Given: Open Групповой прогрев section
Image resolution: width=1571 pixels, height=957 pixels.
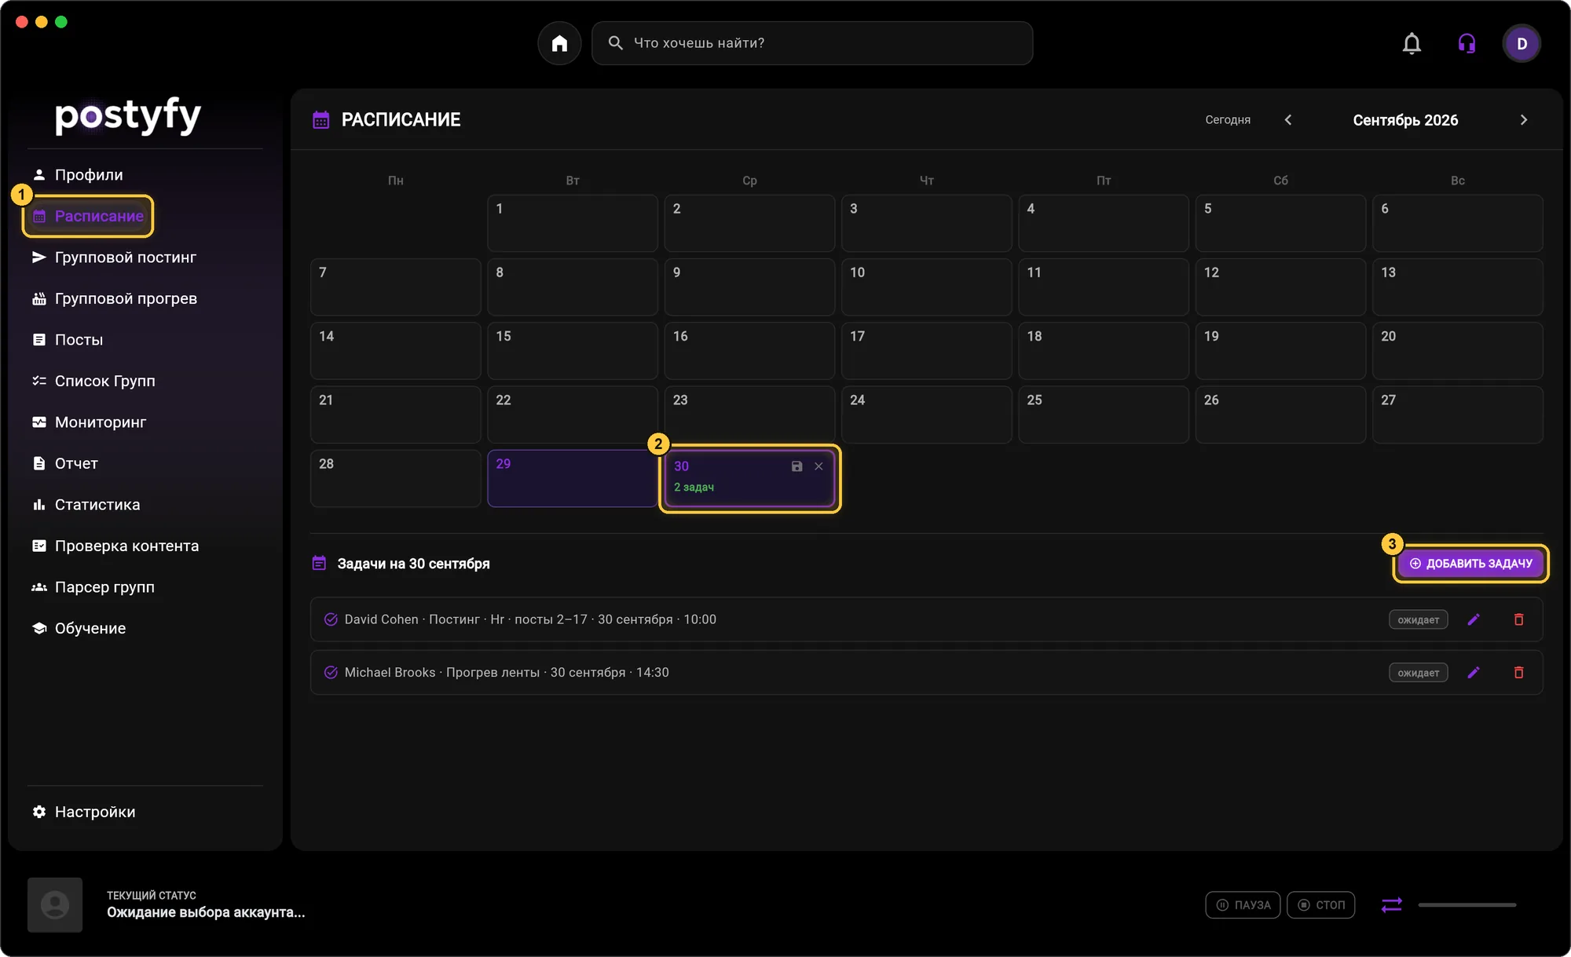Looking at the screenshot, I should 114,298.
